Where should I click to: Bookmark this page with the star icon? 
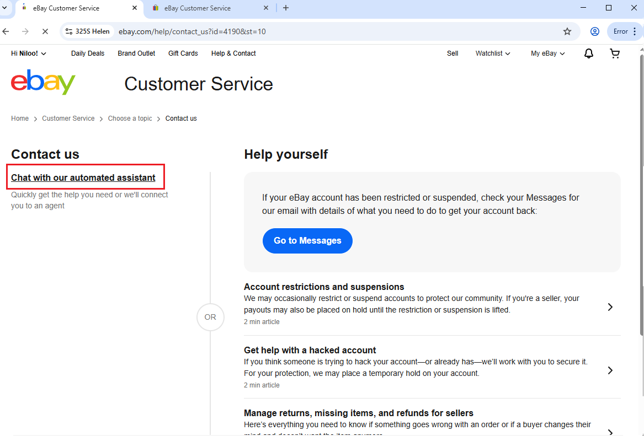567,31
